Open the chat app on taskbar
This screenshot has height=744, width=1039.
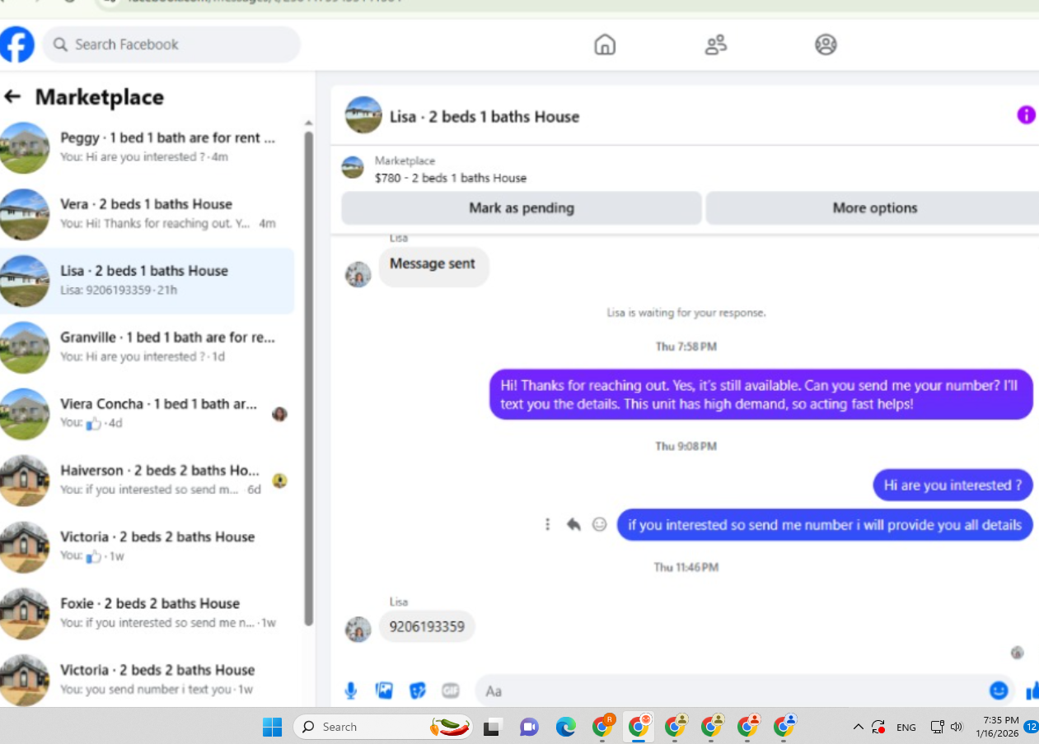tap(529, 728)
